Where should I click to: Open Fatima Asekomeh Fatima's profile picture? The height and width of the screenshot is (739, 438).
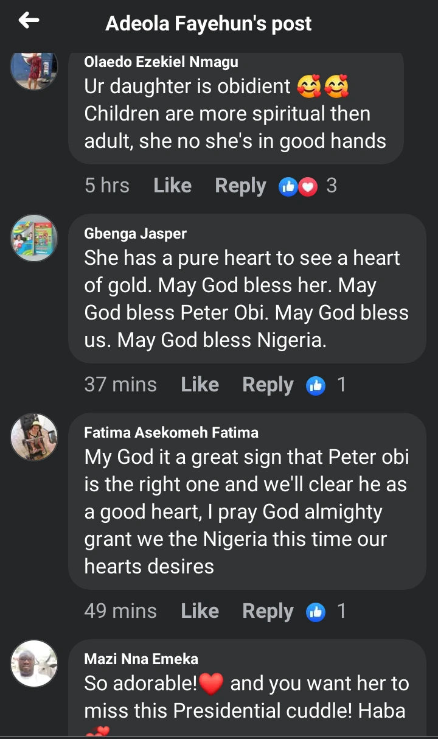34,437
